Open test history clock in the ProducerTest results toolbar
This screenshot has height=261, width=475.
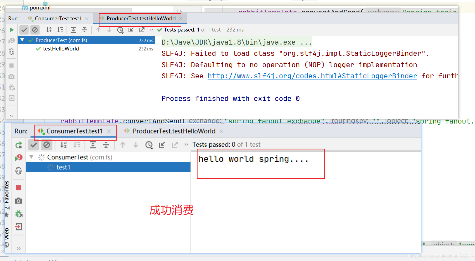[120, 30]
